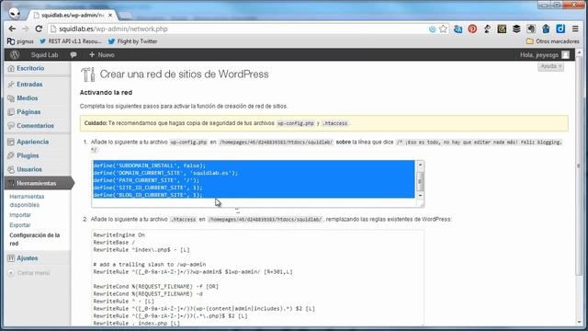The width and height of the screenshot is (588, 331).
Task: Click the user avatar next to Hola, jreyesgs
Action: (565, 55)
